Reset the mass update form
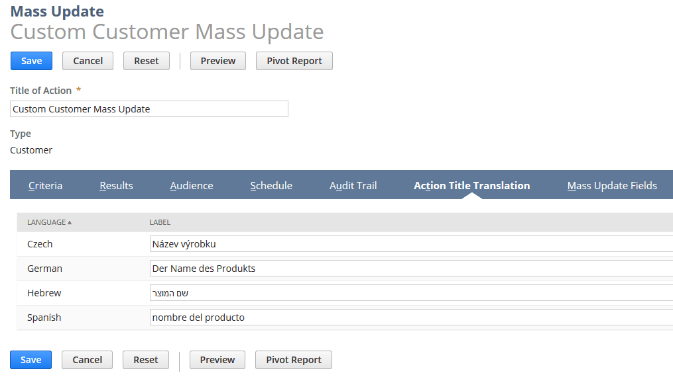Screen dimensions: 673x381 point(146,60)
